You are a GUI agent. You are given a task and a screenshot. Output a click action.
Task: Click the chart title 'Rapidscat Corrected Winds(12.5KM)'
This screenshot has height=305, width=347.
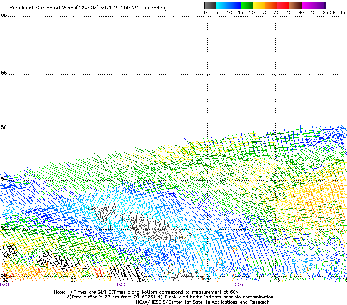(54, 8)
